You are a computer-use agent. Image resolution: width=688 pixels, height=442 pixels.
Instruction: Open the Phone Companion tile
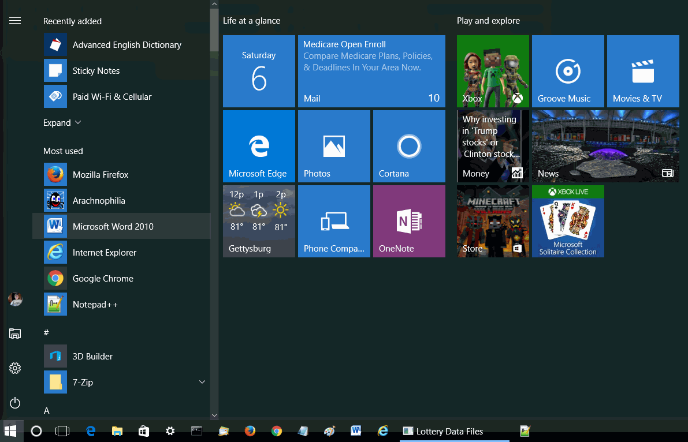click(334, 221)
